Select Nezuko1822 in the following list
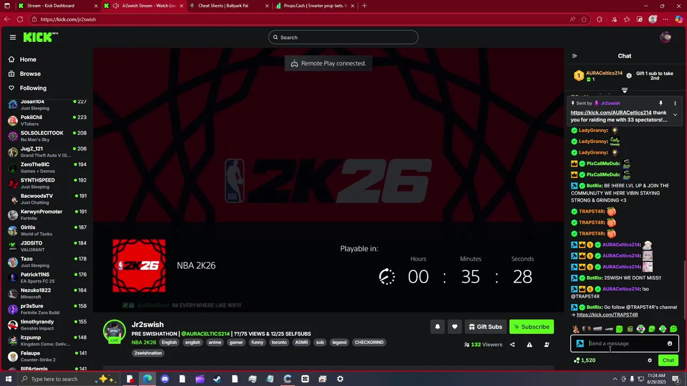The width and height of the screenshot is (687, 386). tap(47, 293)
